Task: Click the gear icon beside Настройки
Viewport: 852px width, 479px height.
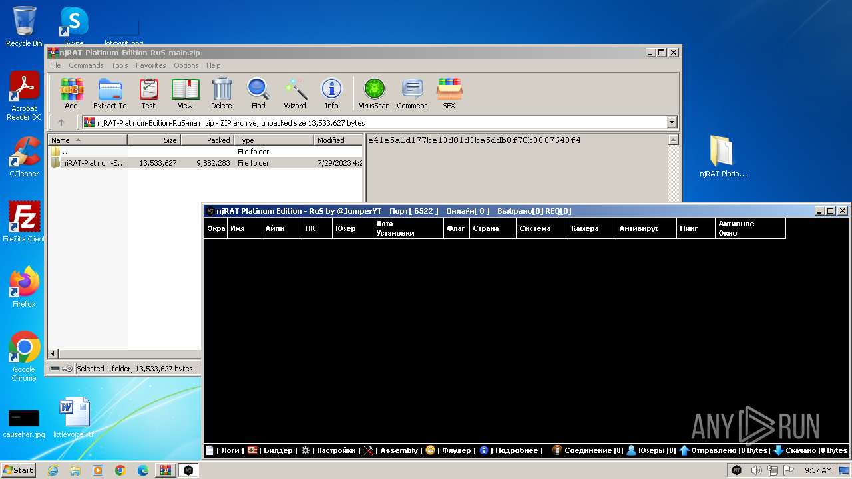Action: (x=306, y=450)
